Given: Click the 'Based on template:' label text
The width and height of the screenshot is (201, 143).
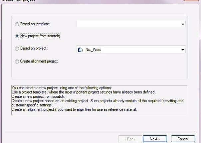Looking at the screenshot, I should click(x=35, y=24).
